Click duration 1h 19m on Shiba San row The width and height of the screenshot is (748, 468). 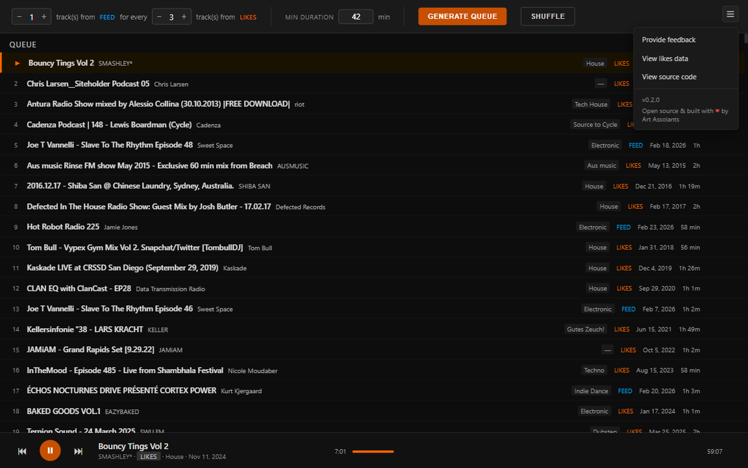tap(690, 186)
